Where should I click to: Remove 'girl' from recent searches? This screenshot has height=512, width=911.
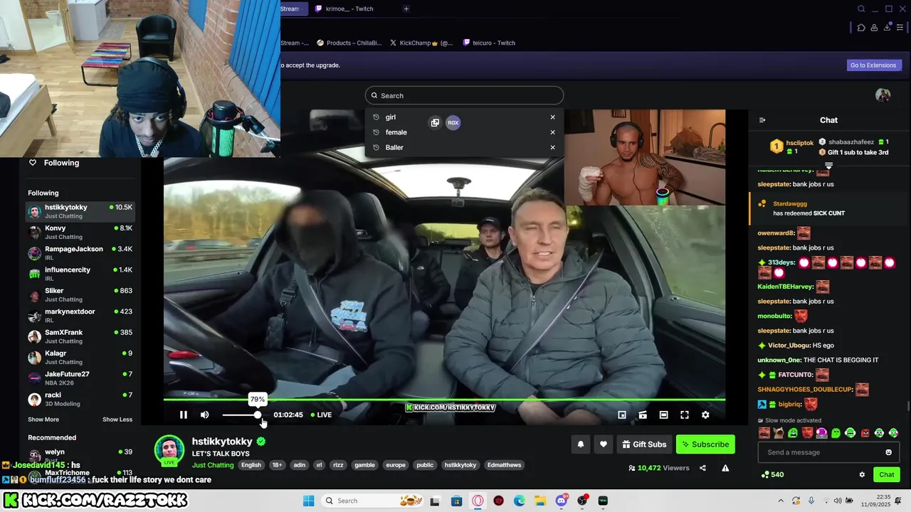tap(552, 117)
